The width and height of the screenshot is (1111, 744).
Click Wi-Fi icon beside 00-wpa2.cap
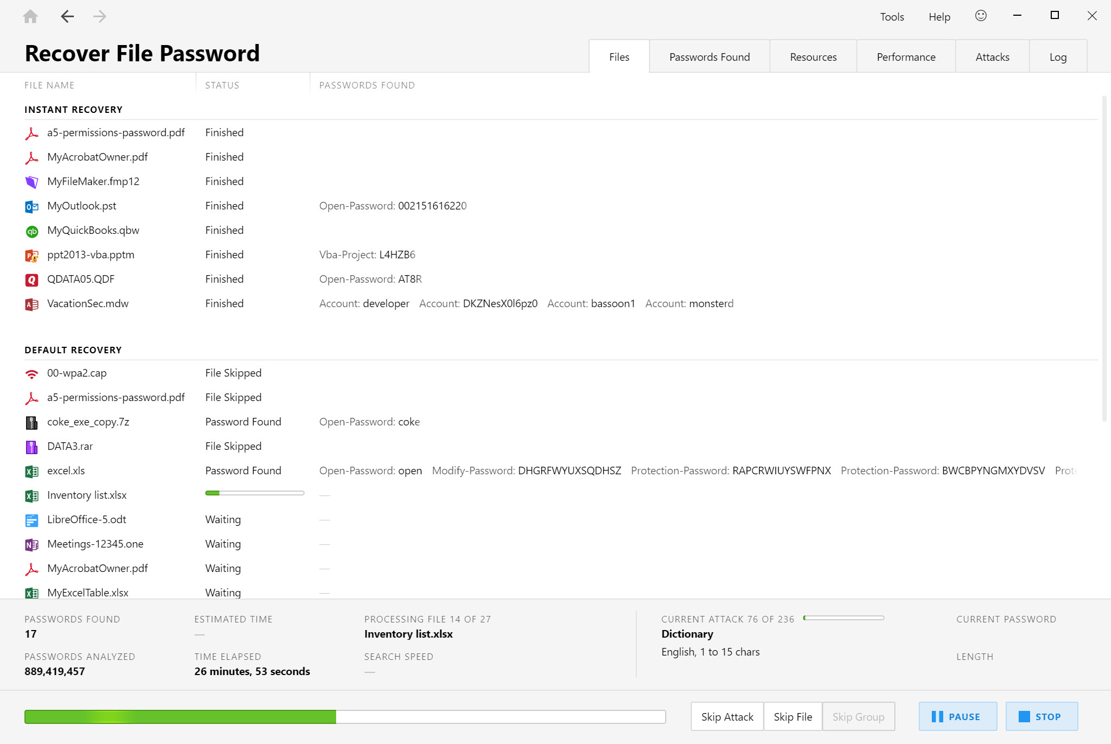tap(31, 373)
